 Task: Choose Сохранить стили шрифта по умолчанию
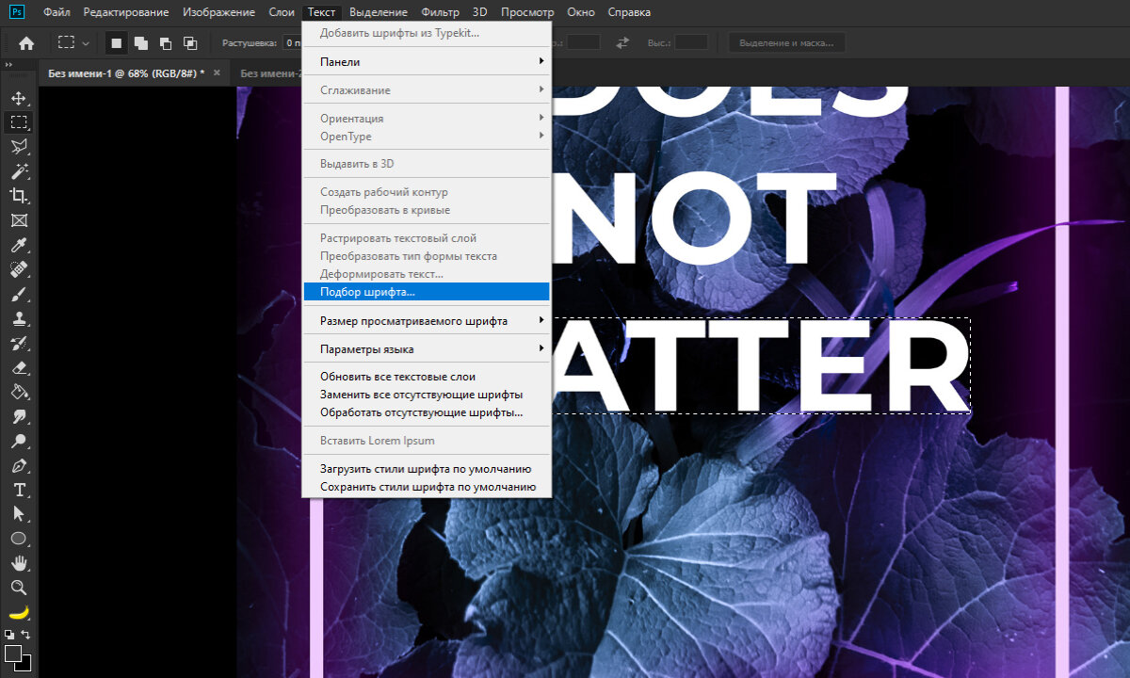(427, 487)
